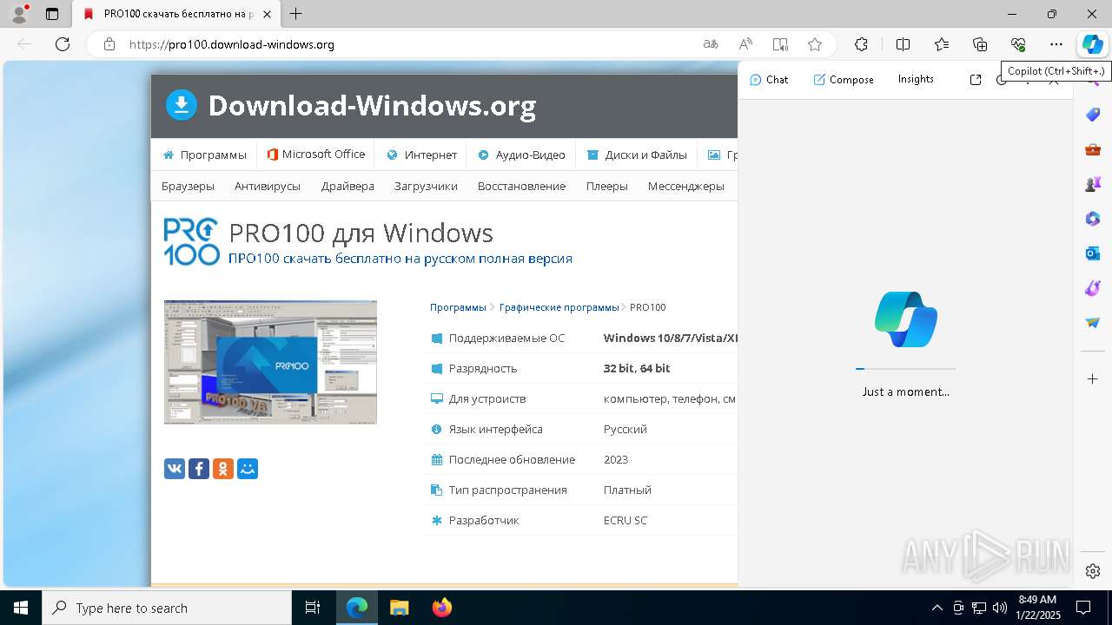Go to the Драйвера category
Viewport: 1112px width, 625px height.
(x=347, y=186)
